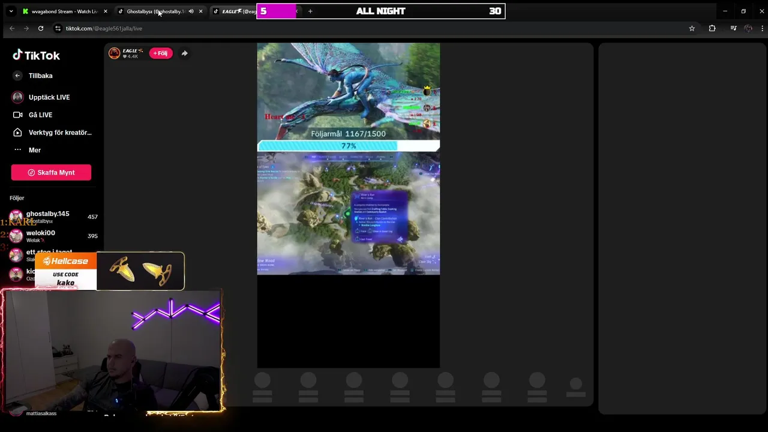Click the EAGLE streamer name

(x=133, y=51)
